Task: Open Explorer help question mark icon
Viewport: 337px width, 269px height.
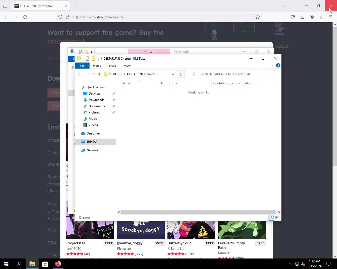Action: [278, 65]
